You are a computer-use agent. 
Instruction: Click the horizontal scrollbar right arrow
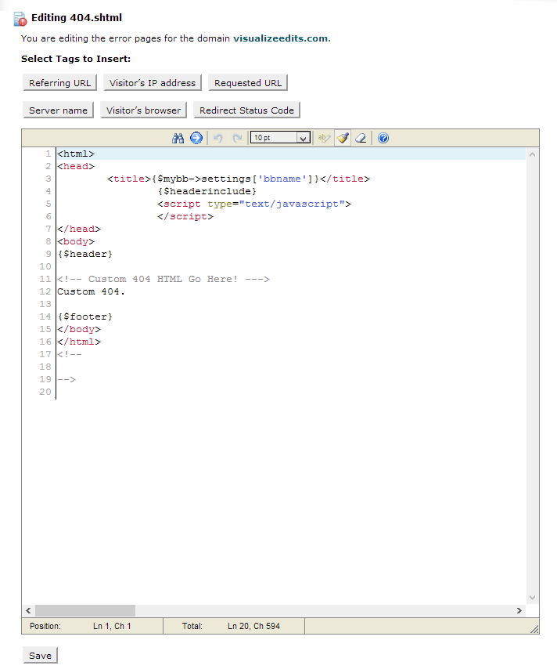pyautogui.click(x=519, y=610)
